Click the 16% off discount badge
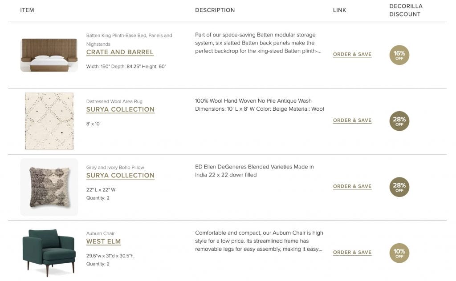This screenshot has height=281, width=456. 399,55
